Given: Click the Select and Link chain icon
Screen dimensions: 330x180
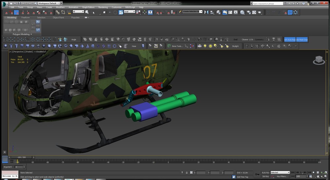Looking at the screenshot, I should 57,12.
